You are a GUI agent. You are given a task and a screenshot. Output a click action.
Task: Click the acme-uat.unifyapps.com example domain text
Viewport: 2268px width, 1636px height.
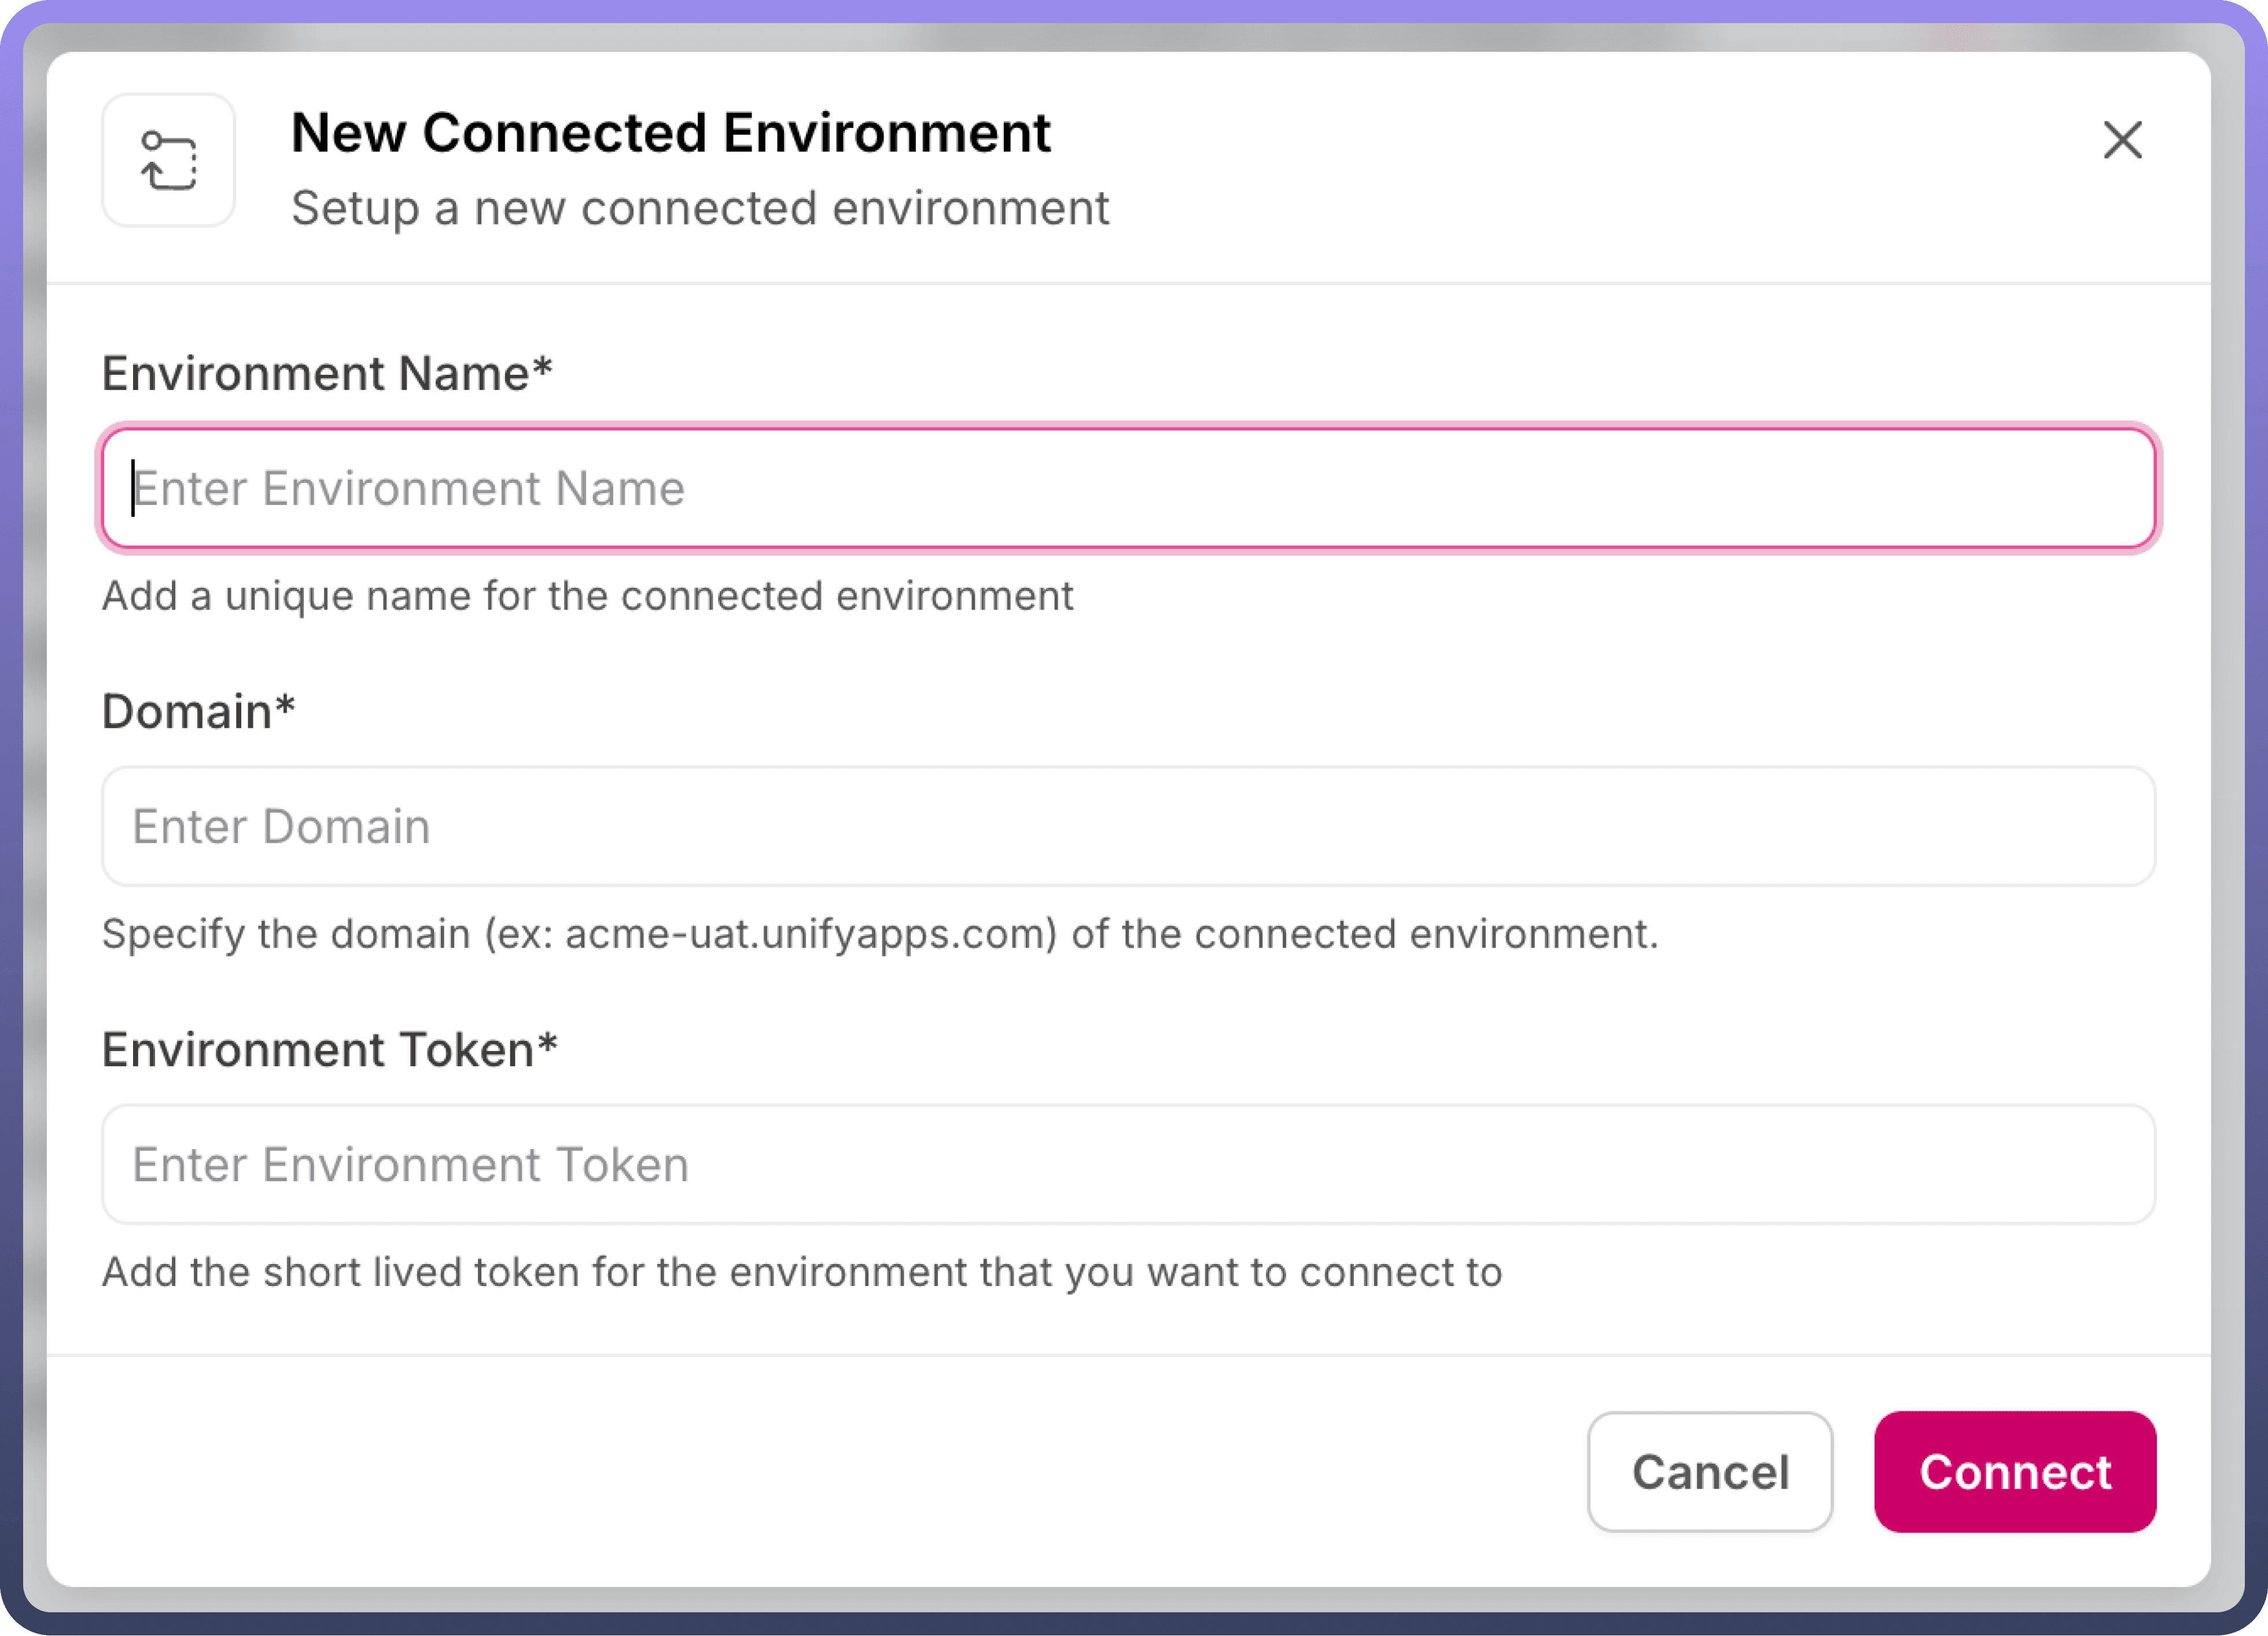click(x=810, y=934)
